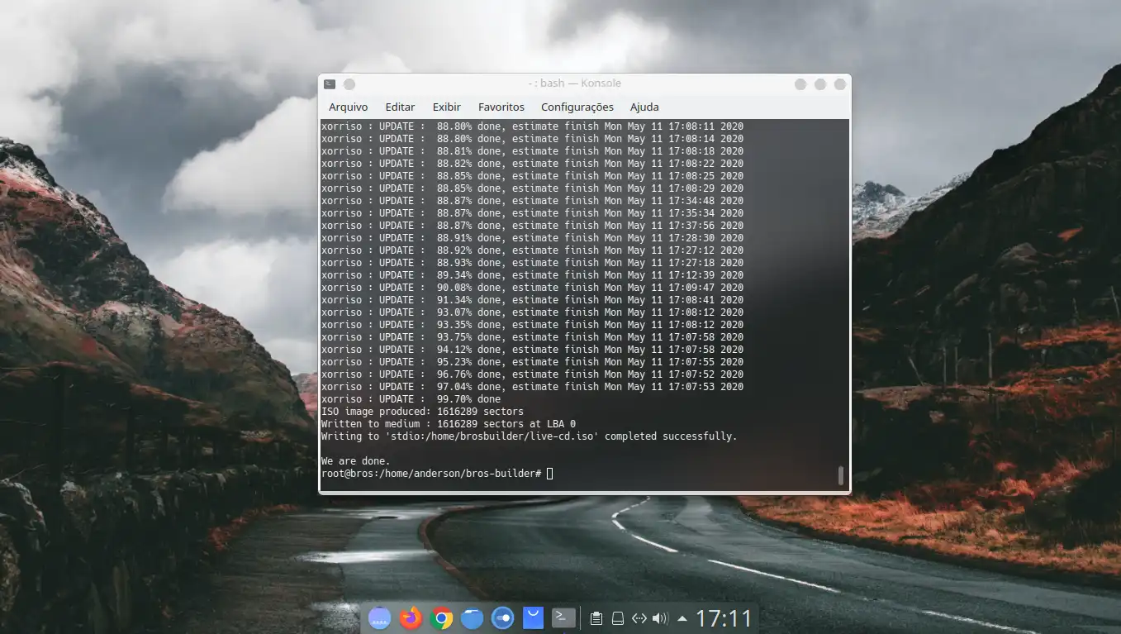Viewport: 1121px width, 634px height.
Task: Click the 'Written to medium' line
Action: coord(449,424)
